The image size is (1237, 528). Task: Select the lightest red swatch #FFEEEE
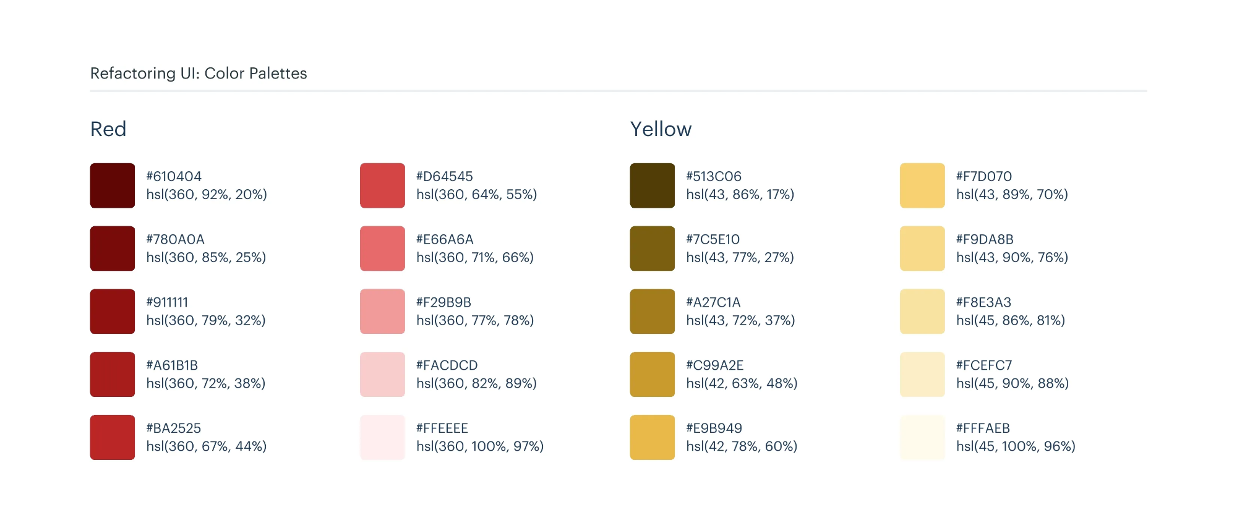[x=382, y=437]
